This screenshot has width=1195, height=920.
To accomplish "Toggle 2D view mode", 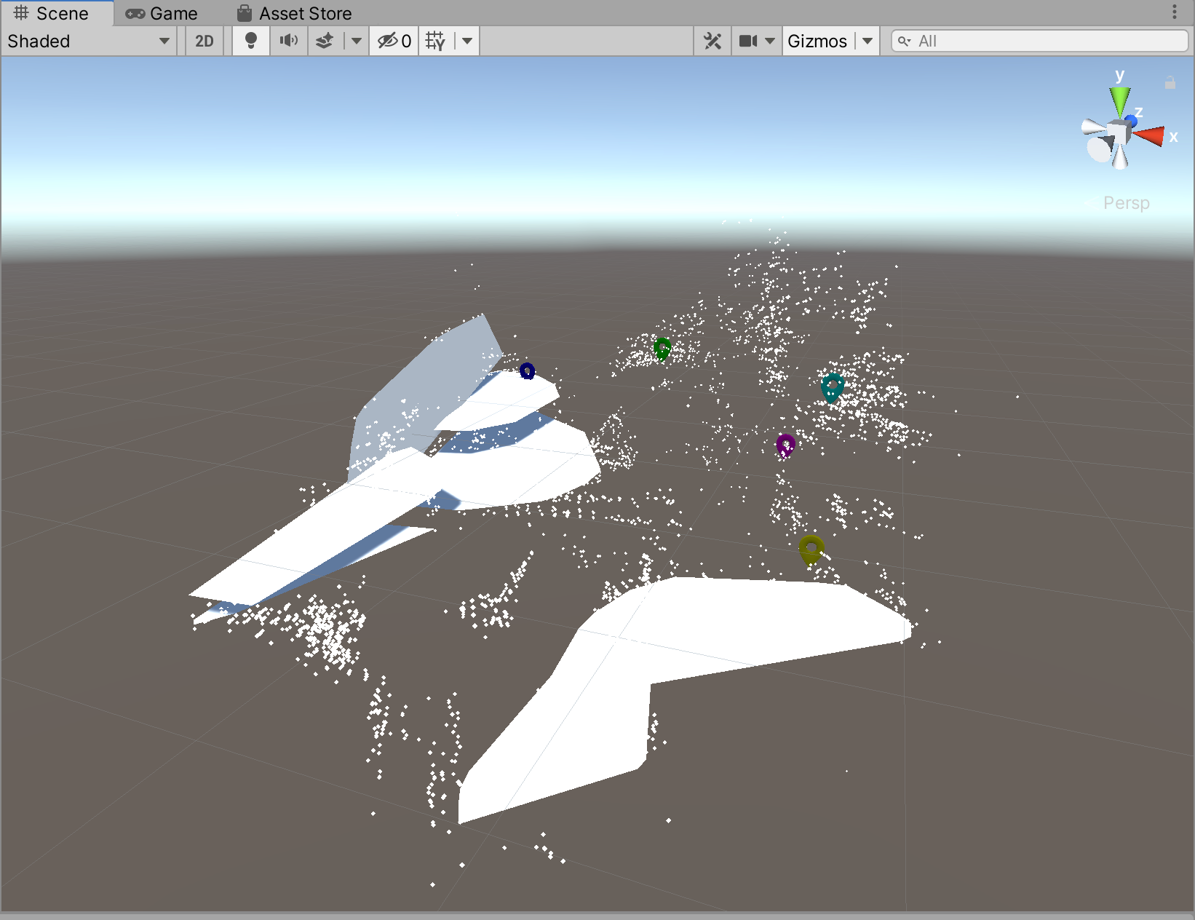I will [205, 41].
